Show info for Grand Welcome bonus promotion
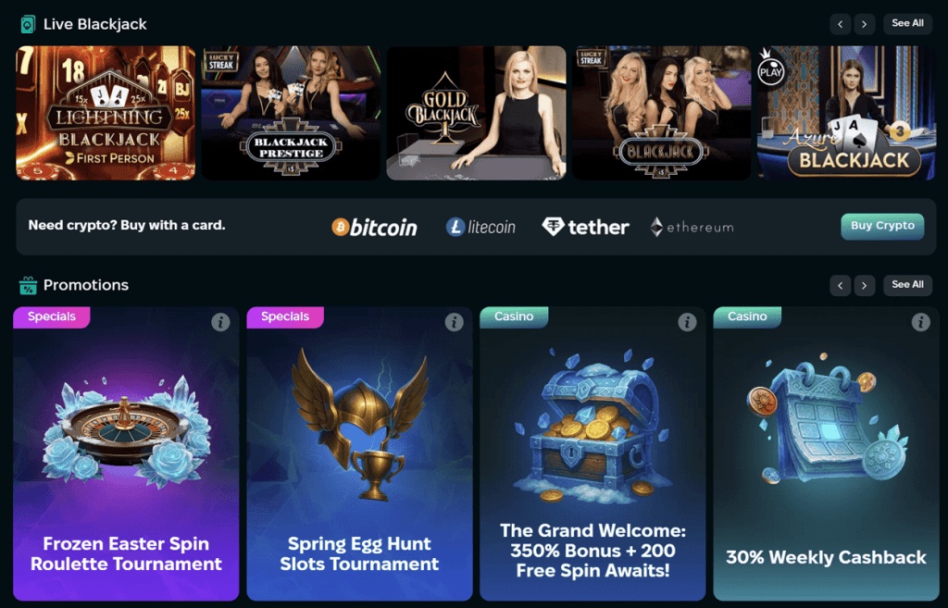 (687, 322)
